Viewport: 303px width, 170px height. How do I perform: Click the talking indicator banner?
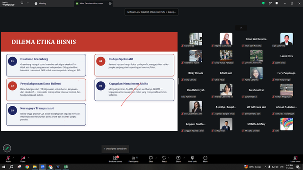click(x=151, y=12)
